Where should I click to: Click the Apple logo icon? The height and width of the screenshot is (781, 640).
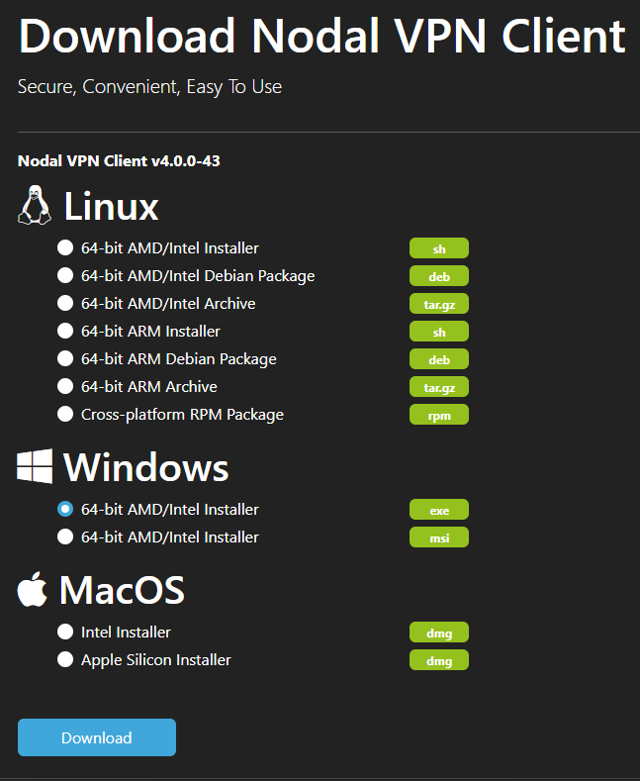coord(33,589)
